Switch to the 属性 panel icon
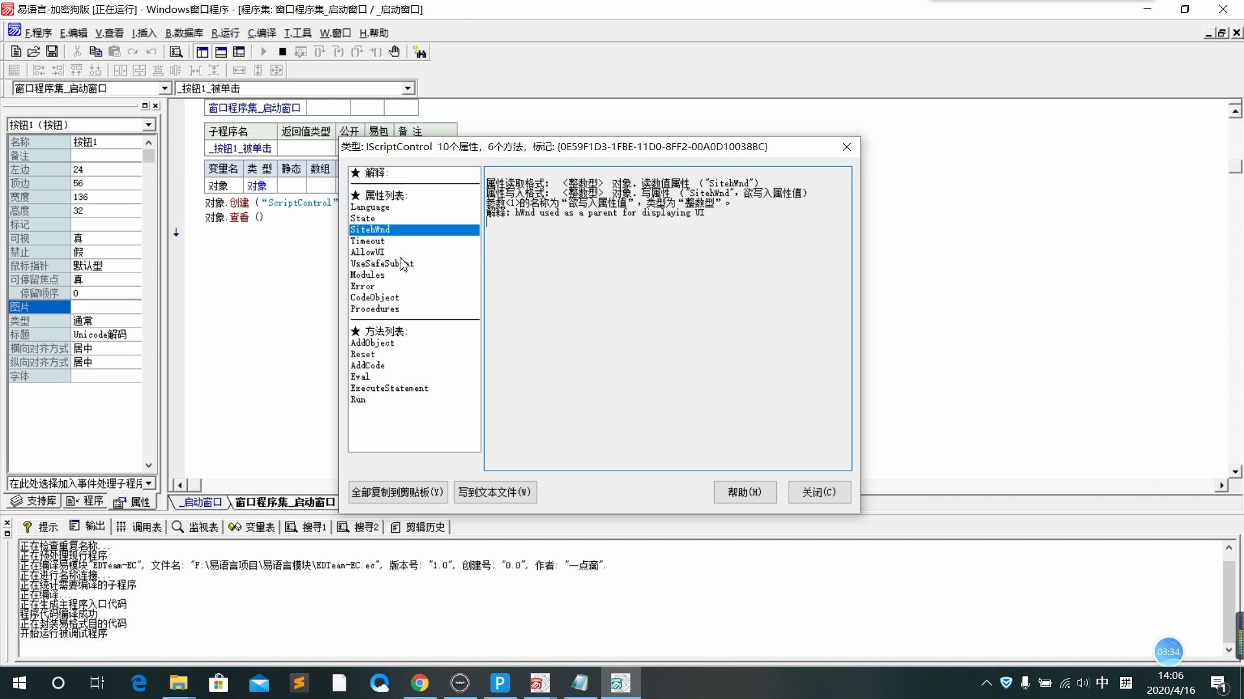 [133, 500]
